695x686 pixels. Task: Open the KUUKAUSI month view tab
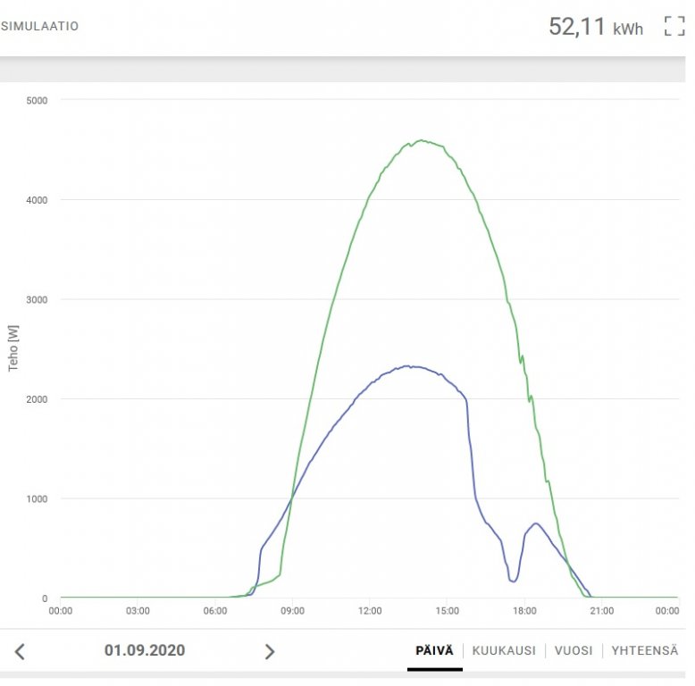click(x=504, y=650)
